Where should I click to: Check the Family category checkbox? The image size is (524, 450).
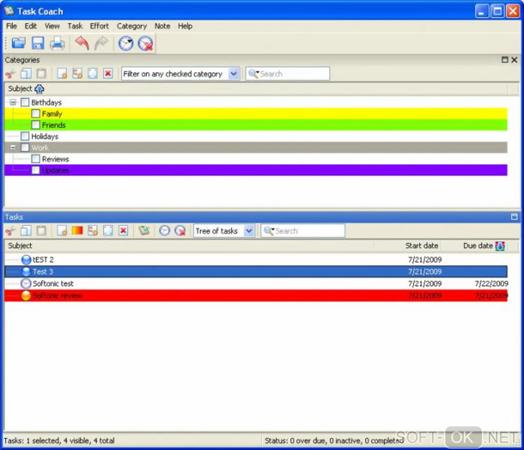(36, 113)
